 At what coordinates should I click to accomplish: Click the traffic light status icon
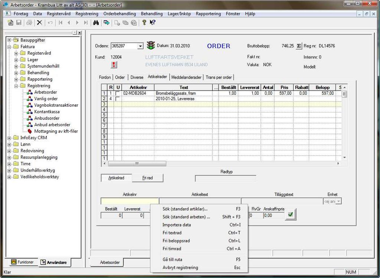(x=151, y=46)
